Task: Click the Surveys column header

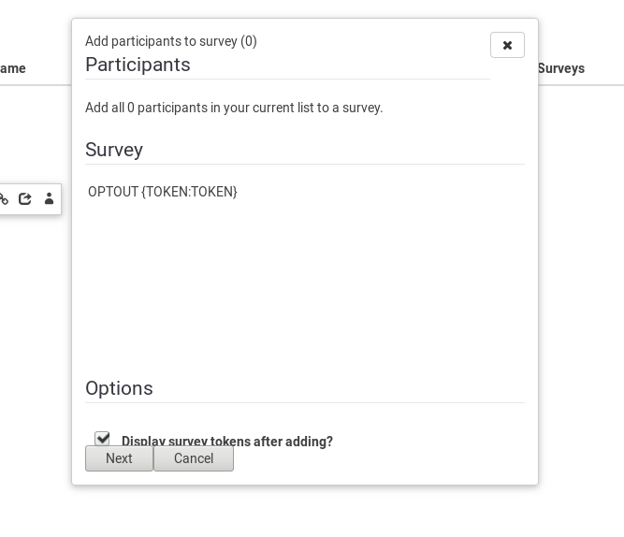Action: pos(561,68)
